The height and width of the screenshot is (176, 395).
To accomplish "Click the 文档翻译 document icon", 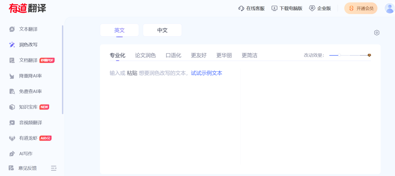I will (12, 60).
